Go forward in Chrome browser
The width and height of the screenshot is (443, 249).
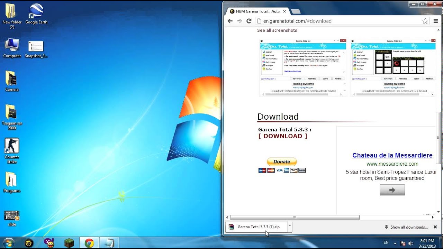pos(239,21)
